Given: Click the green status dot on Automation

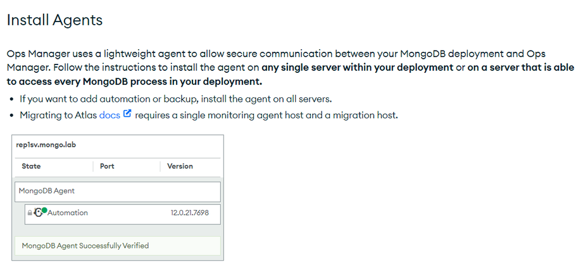Looking at the screenshot, I should 44,210.
